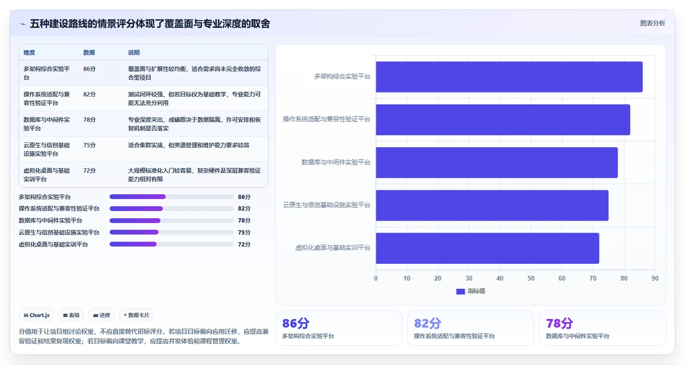Click the 云原生与信创基础设施实验平台 chart bar
The image size is (685, 365).
point(492,205)
